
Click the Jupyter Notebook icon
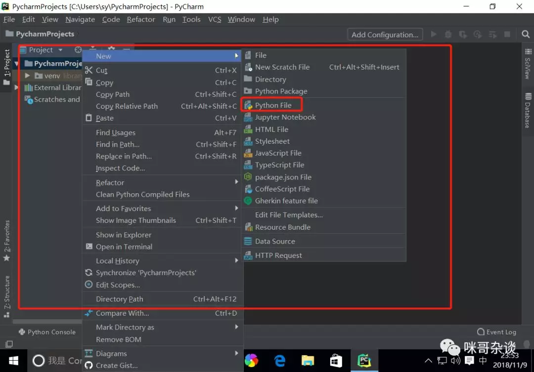(248, 118)
